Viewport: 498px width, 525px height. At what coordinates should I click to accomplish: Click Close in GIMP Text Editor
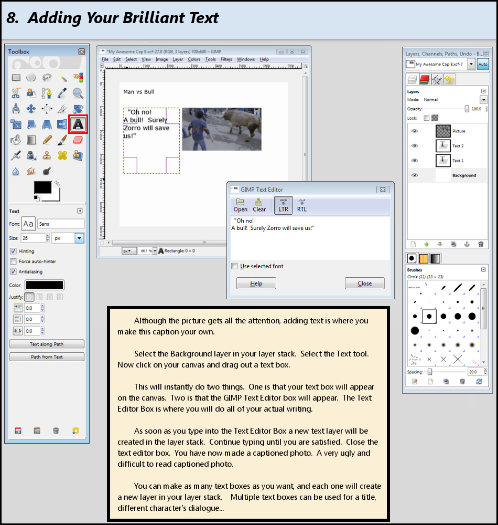tap(365, 283)
